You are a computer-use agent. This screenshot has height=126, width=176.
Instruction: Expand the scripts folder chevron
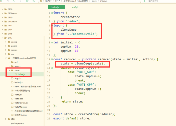click(x=6, y=50)
